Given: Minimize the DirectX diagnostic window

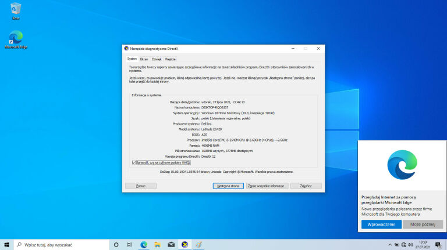Looking at the screenshot, I should click(293, 49).
